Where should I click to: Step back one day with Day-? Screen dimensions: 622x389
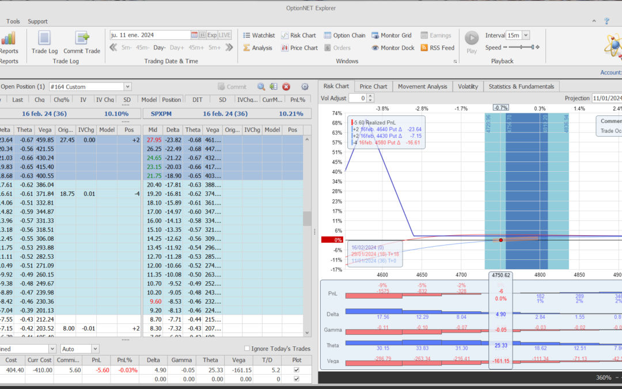pos(160,48)
